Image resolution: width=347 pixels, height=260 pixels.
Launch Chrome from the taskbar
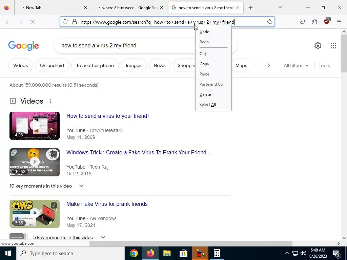click(134, 253)
